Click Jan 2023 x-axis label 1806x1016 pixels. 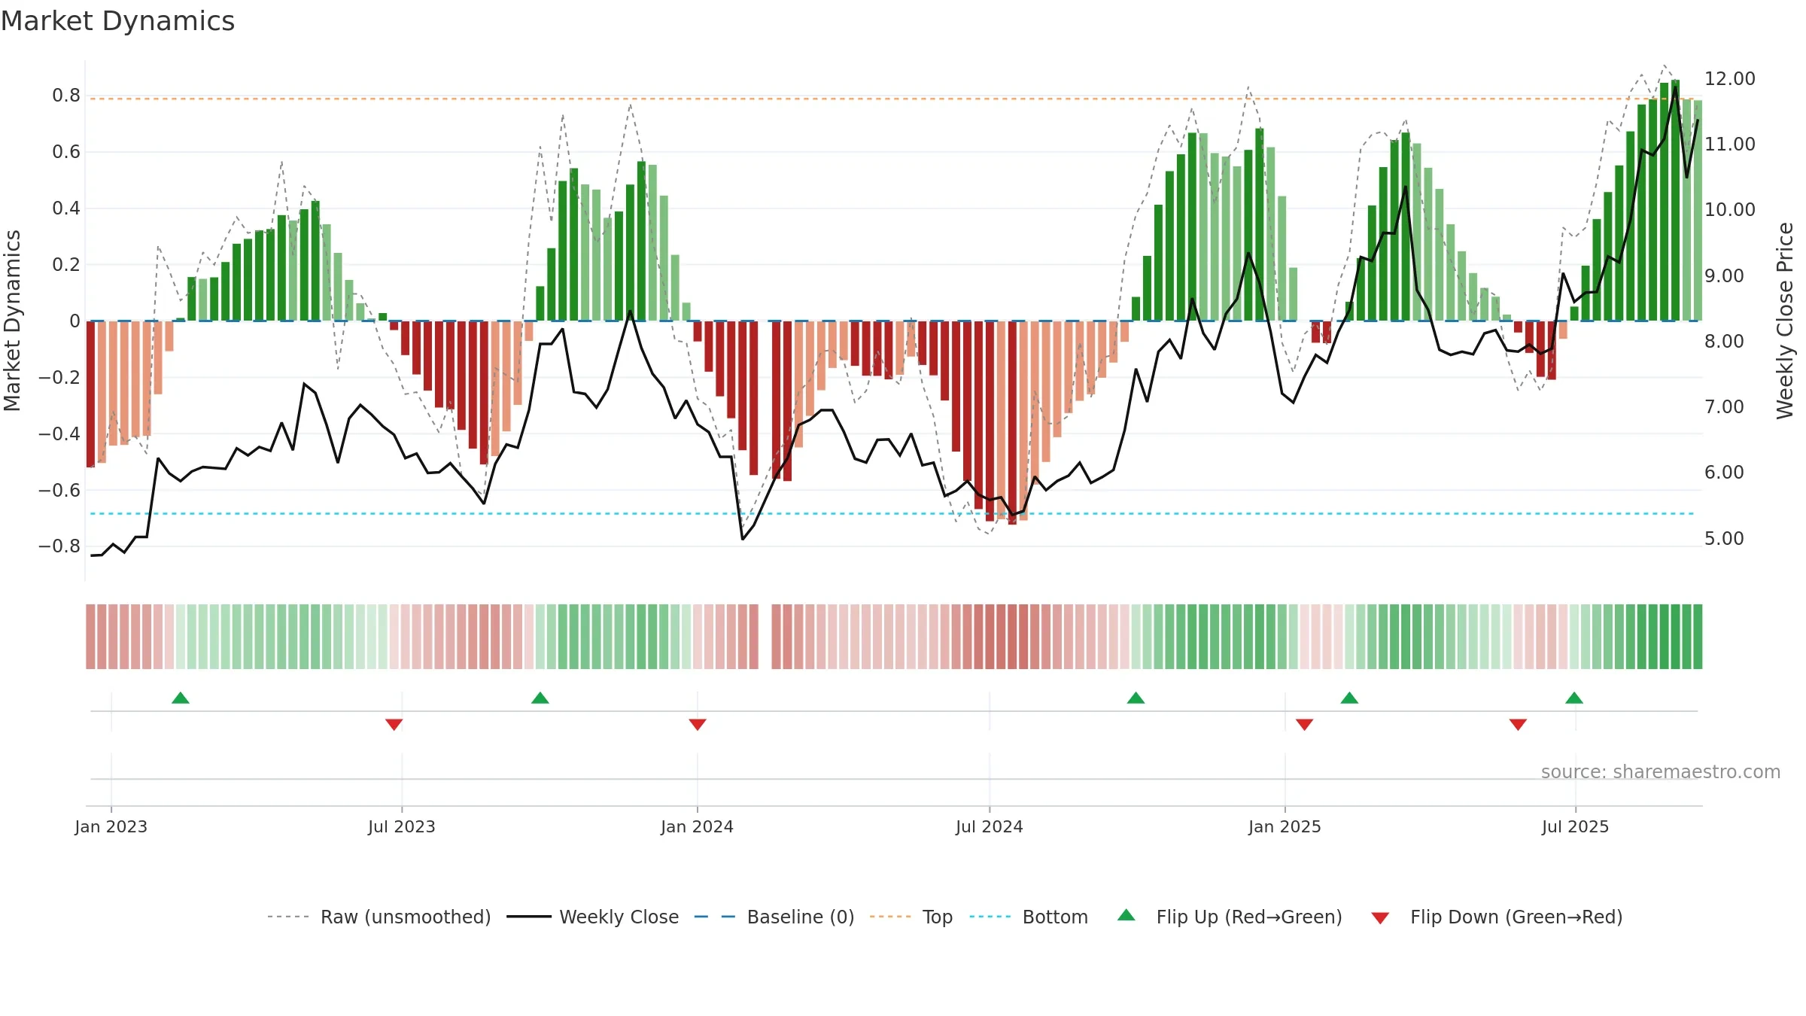coord(111,826)
